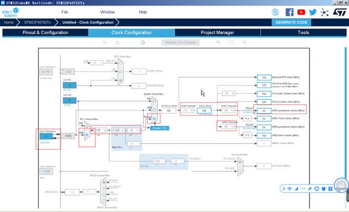Reset clock configuration with refresh icon

coord(143,43)
